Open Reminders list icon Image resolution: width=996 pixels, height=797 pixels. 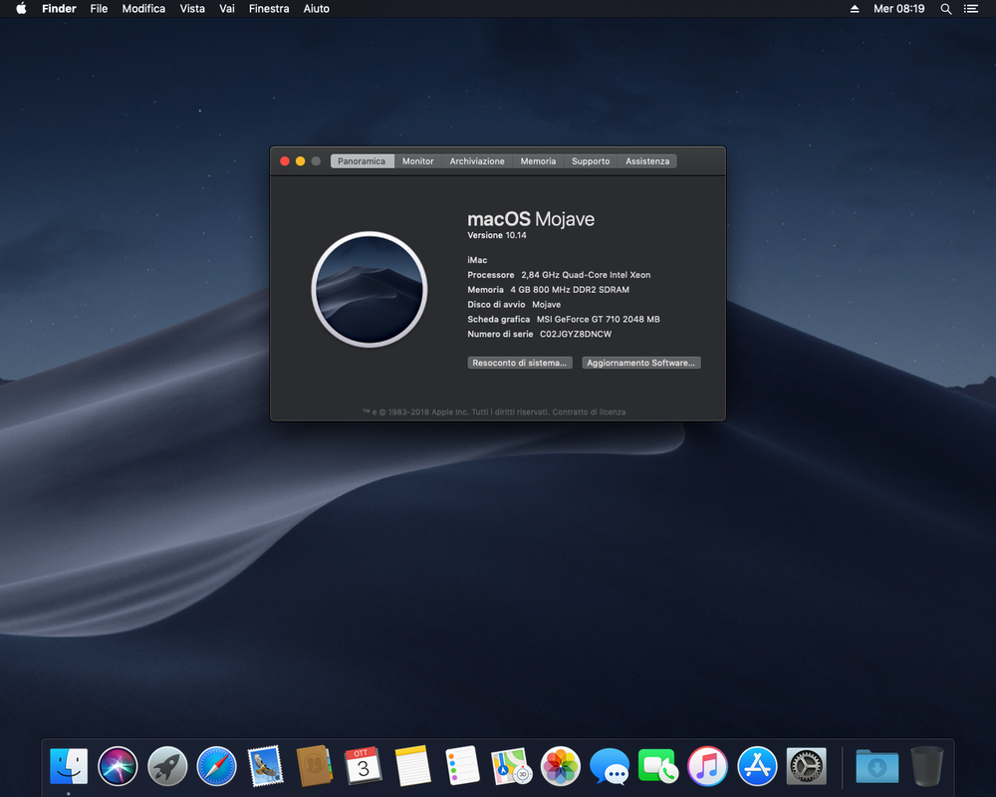(462, 766)
